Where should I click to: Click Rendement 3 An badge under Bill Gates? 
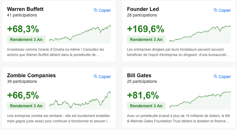[x=146, y=106]
